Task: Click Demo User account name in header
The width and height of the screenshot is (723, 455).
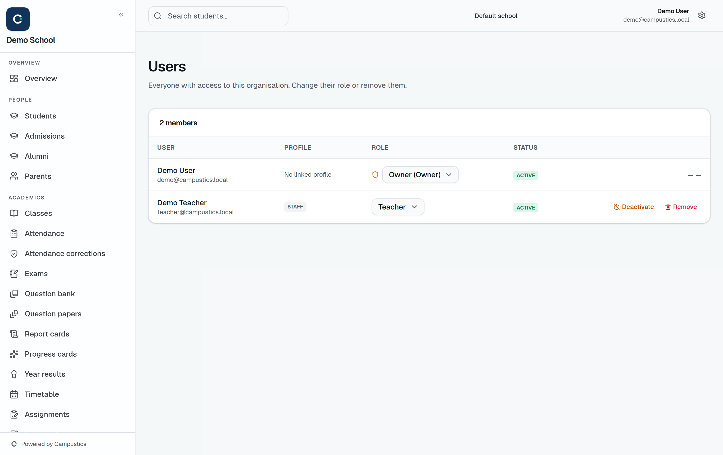Action: pyautogui.click(x=673, y=11)
